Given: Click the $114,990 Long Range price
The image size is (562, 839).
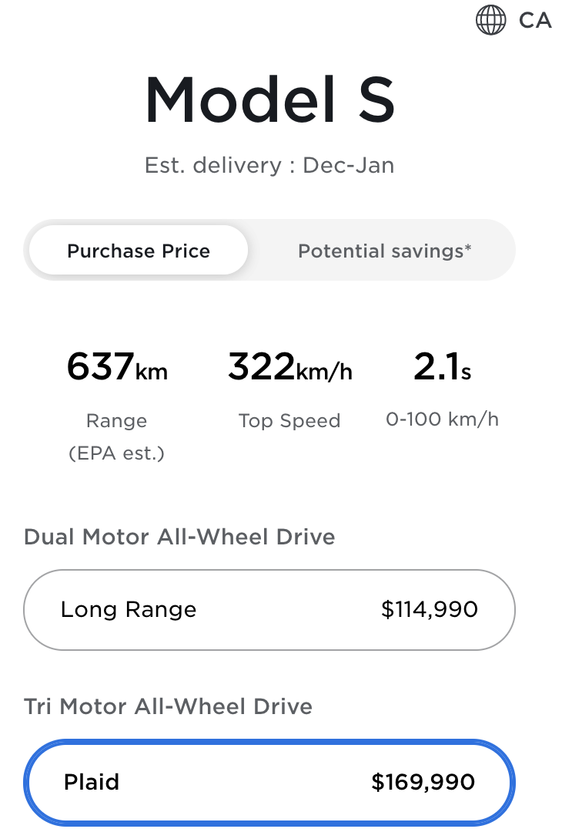Looking at the screenshot, I should [430, 609].
